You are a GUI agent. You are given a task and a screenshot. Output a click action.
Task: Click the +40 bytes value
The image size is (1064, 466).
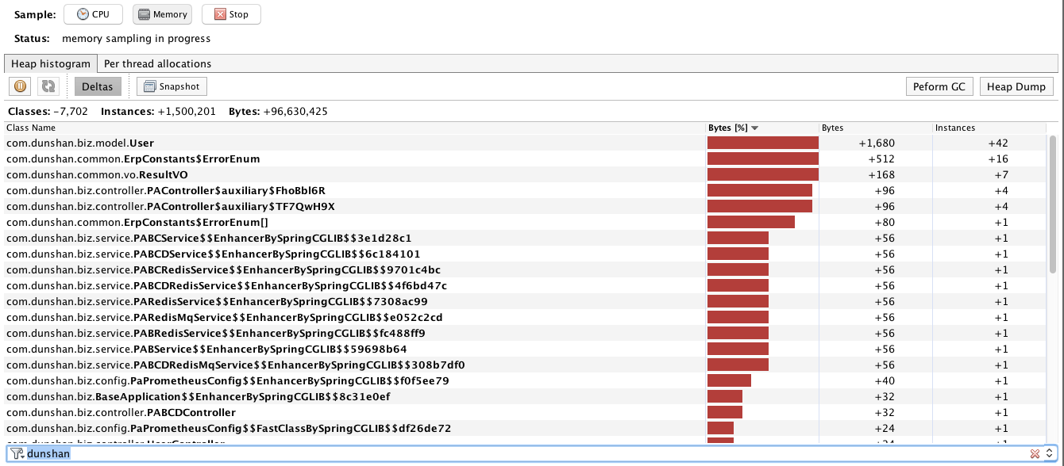(885, 380)
